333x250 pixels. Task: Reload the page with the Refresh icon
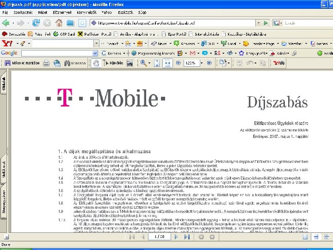coord(36,23)
